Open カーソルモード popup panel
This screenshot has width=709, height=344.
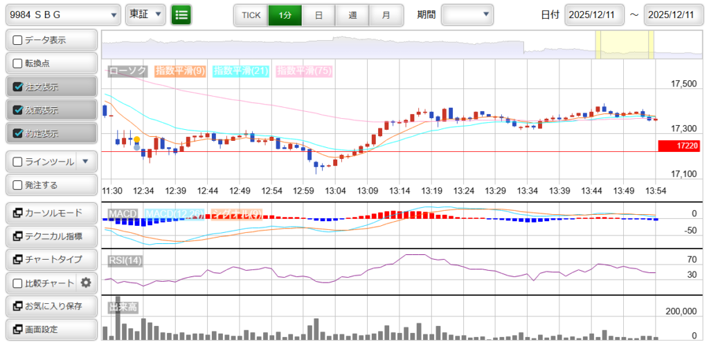[x=51, y=212]
